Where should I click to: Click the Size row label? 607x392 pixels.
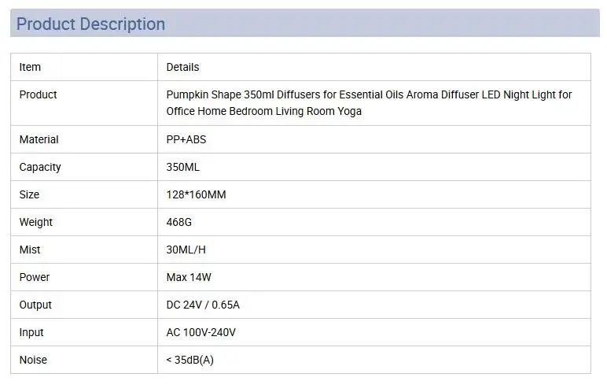[x=29, y=194]
